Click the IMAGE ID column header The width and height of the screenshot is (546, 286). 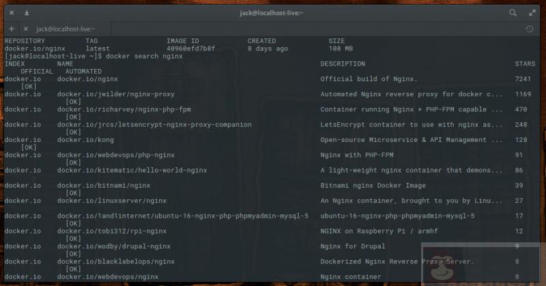click(183, 41)
